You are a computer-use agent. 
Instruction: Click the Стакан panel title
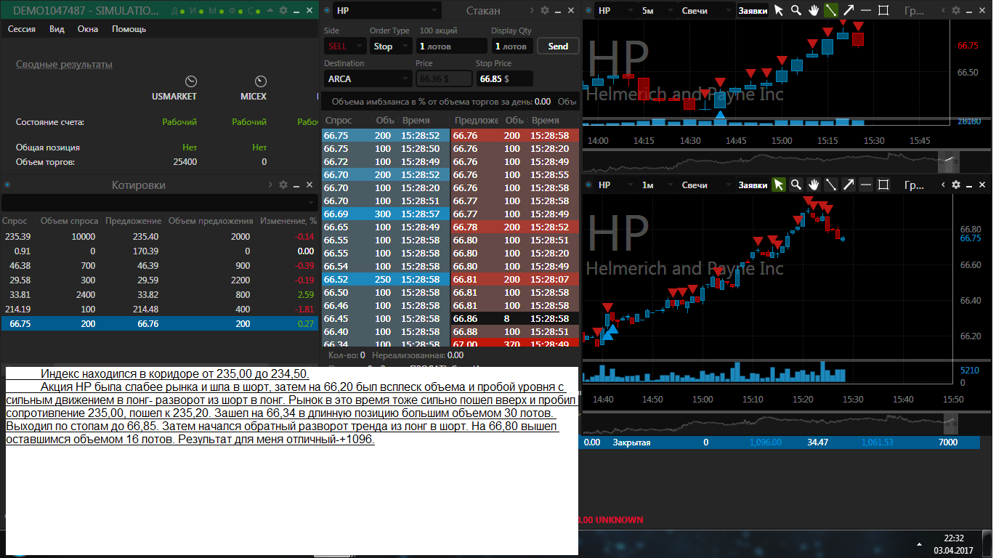[482, 10]
